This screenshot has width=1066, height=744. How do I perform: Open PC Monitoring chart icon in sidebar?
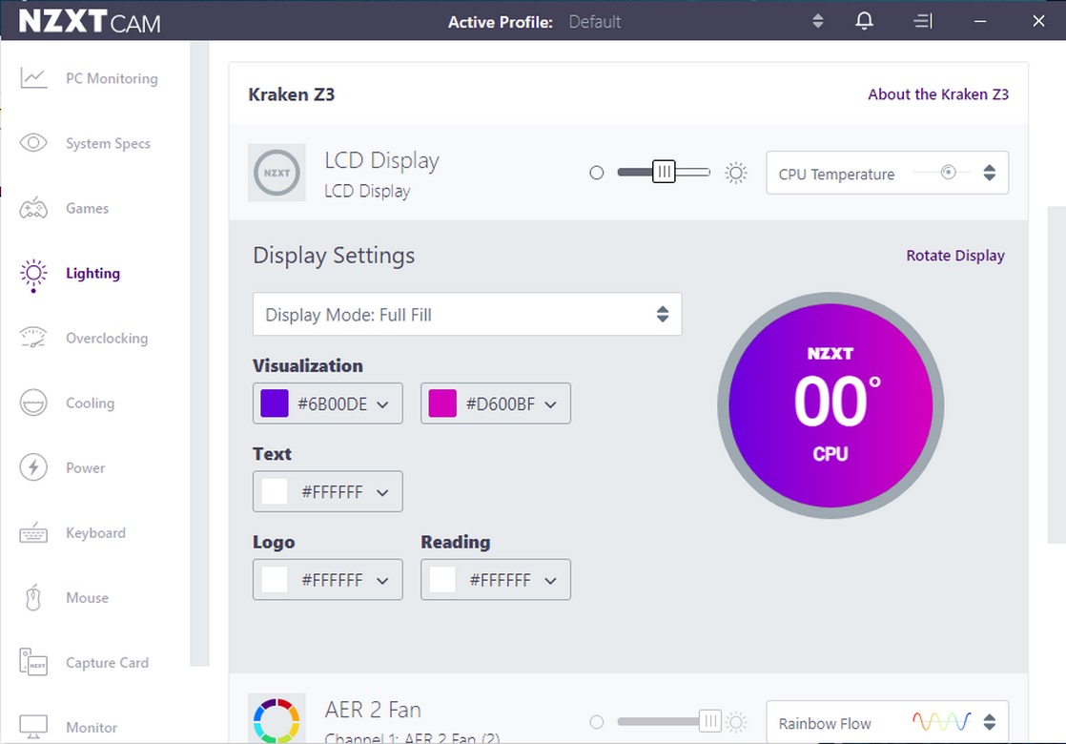(x=33, y=78)
